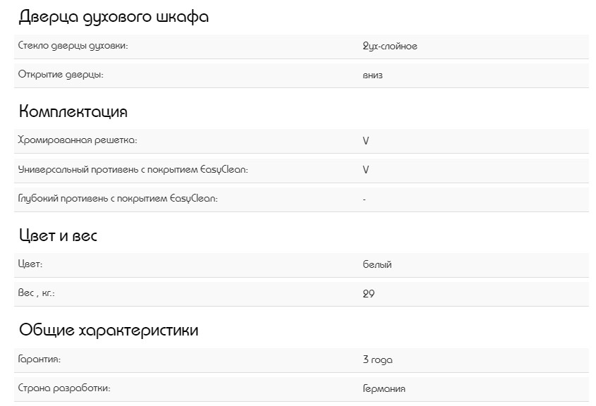The height and width of the screenshot is (406, 596).
Task: Click the V mark for universal tray
Action: coord(365,170)
